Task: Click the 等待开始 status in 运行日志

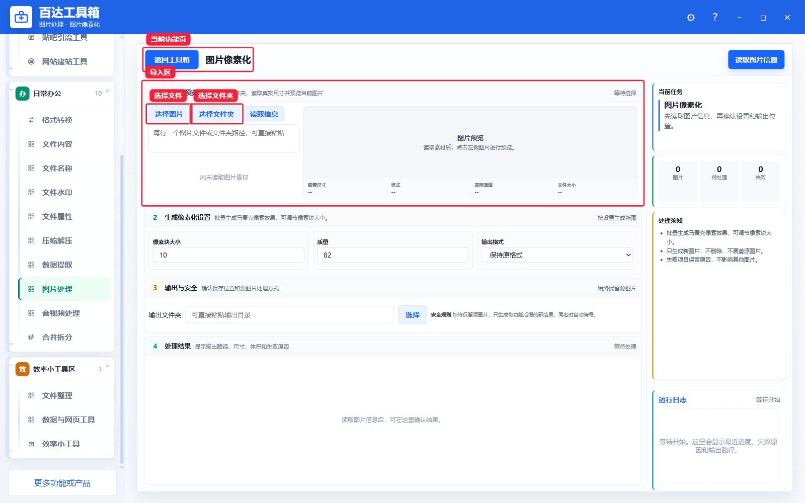Action: (768, 399)
